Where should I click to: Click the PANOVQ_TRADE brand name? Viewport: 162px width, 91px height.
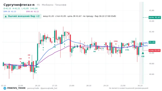[x=16, y=88]
